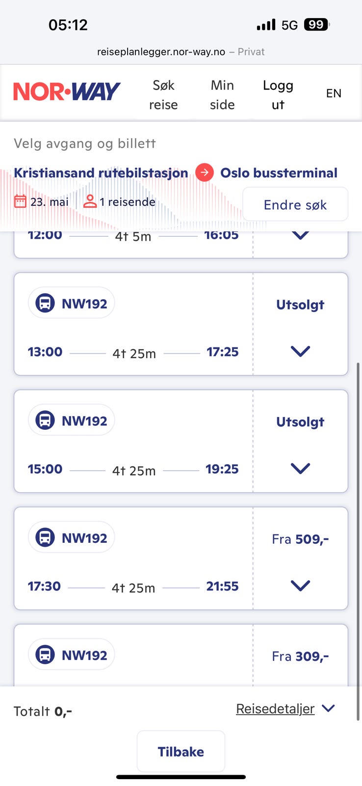Screen dimensions: 362x786
Task: Tap the passenger icon by 1 reisende
Action: point(90,201)
